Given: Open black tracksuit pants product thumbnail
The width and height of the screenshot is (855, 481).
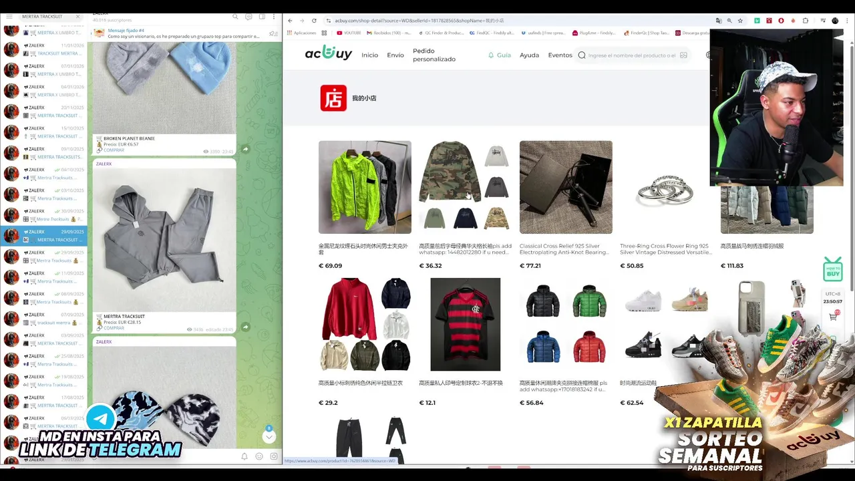Looking at the screenshot, I should (365, 438).
